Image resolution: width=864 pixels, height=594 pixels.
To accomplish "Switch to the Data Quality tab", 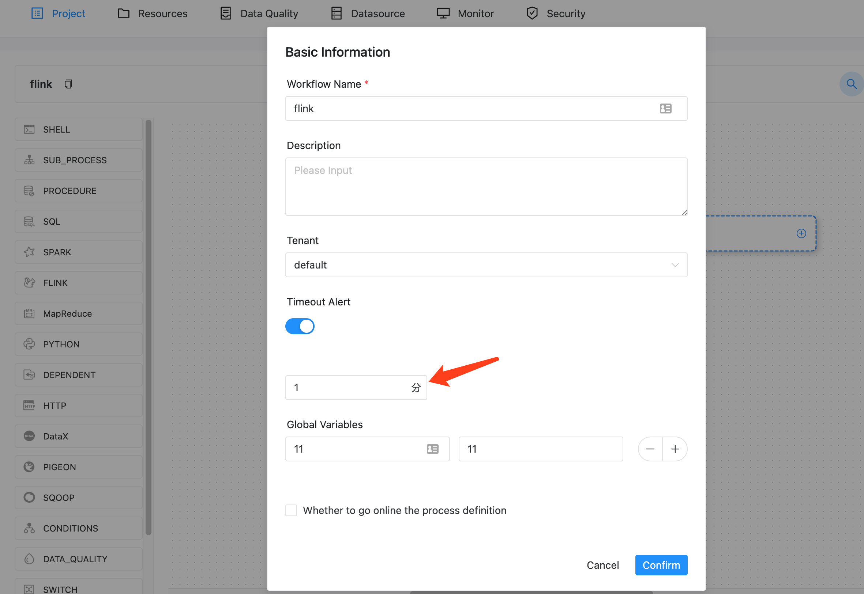I will point(259,14).
